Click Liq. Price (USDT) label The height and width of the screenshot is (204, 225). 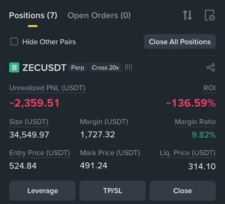click(187, 153)
